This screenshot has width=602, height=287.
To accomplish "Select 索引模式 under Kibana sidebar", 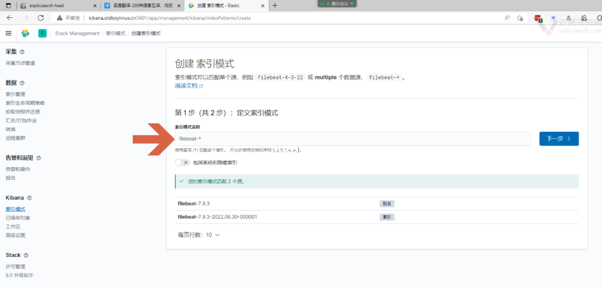I will (x=16, y=209).
